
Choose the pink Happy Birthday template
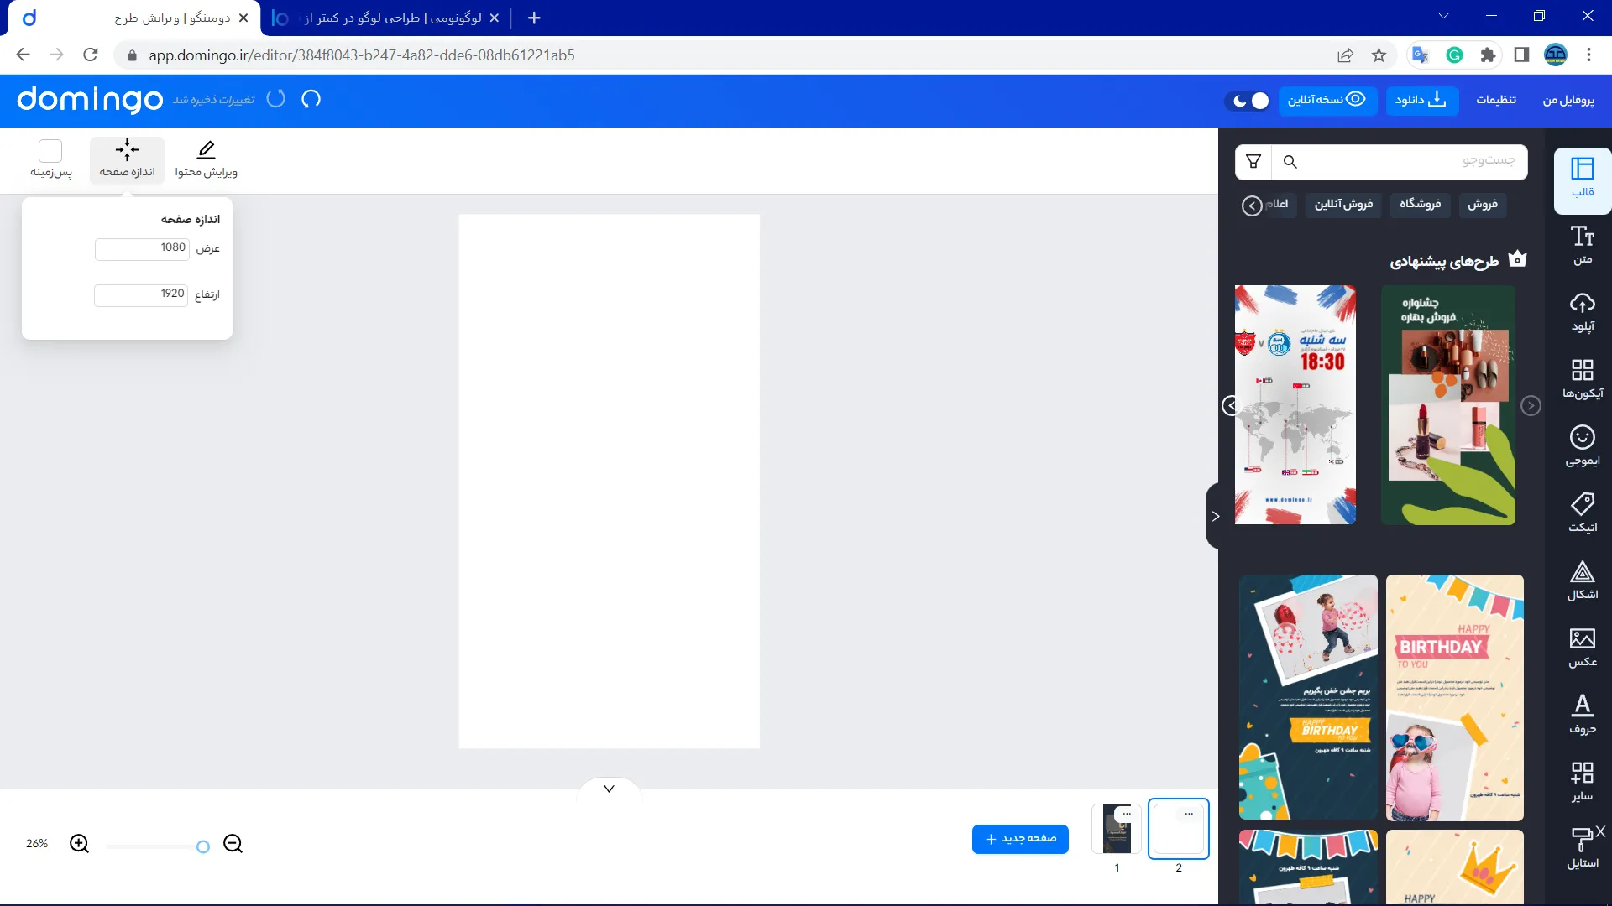coord(1455,698)
